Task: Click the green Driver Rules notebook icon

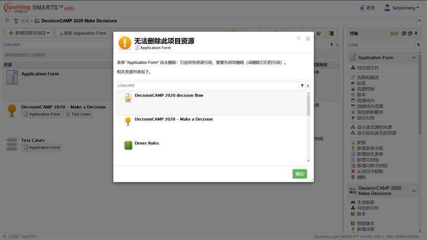Action: coord(128,145)
